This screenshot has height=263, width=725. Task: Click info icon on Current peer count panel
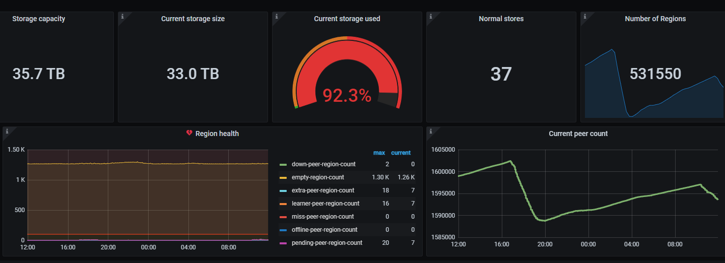430,130
